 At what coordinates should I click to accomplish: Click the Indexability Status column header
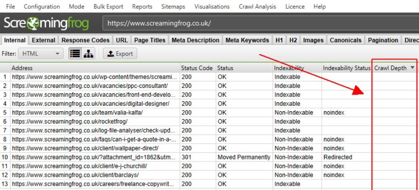pos(347,68)
